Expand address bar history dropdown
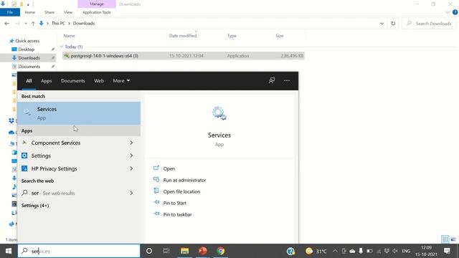This screenshot has width=459, height=258. 382,24
